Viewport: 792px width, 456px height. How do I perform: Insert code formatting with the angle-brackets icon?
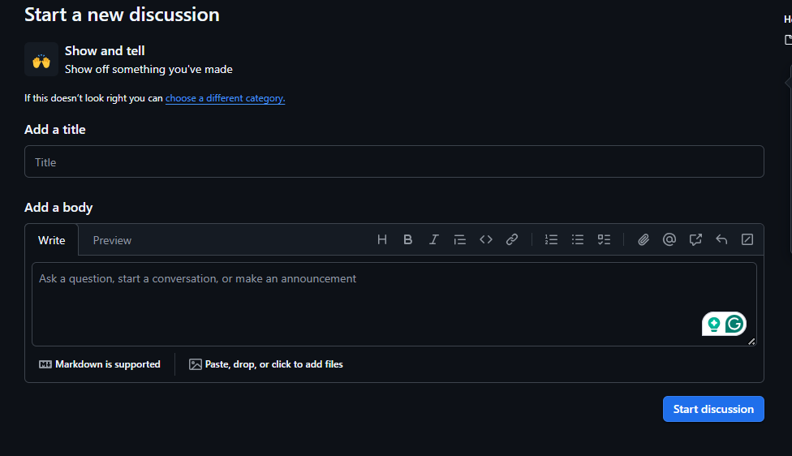(486, 239)
